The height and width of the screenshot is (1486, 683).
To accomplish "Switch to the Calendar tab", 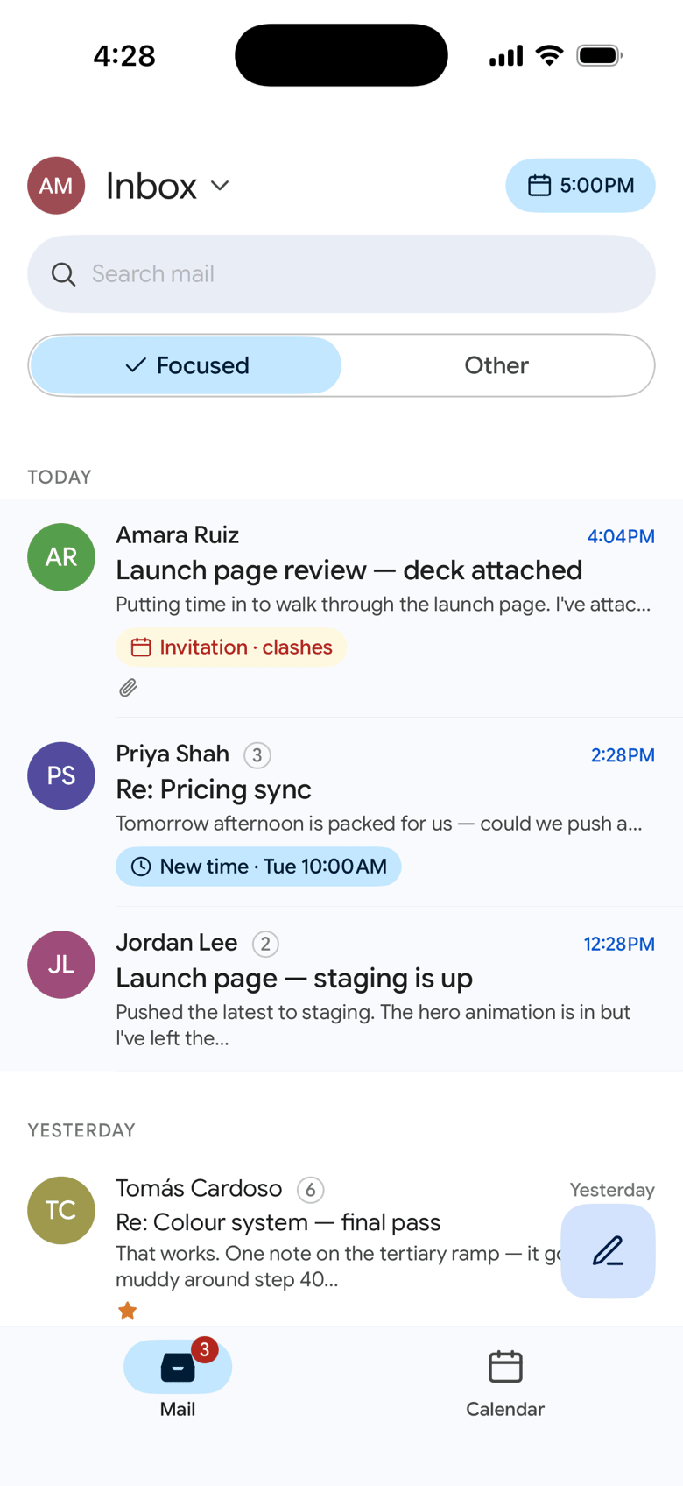I will 505,1383.
